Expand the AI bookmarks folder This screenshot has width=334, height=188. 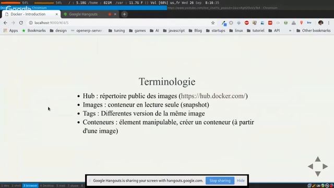click(x=154, y=30)
